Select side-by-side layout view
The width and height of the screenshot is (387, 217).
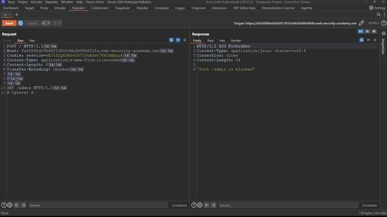pos(360,31)
